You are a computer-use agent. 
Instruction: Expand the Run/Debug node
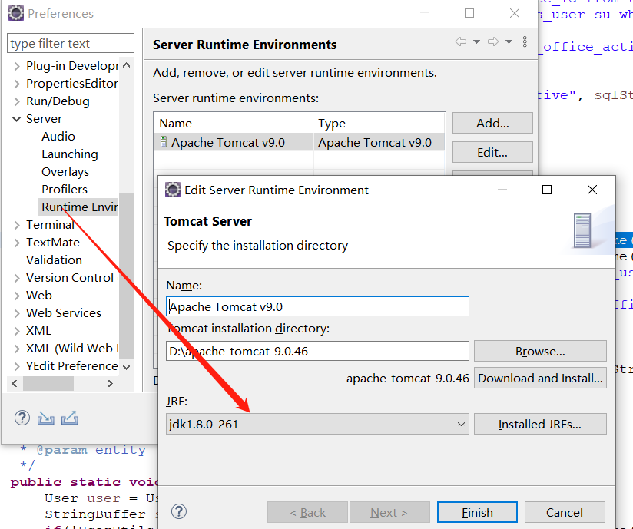(x=17, y=101)
